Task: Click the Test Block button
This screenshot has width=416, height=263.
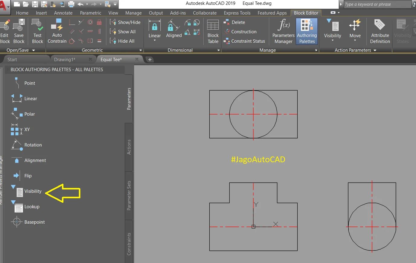Action: (37, 31)
